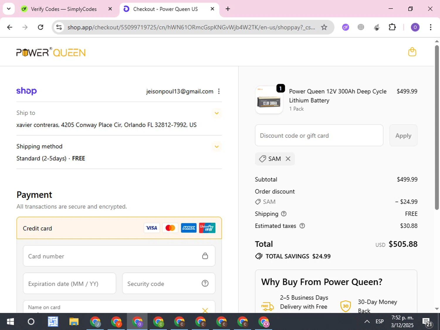Open the shopping bag cart icon
The height and width of the screenshot is (330, 440).
point(412,52)
